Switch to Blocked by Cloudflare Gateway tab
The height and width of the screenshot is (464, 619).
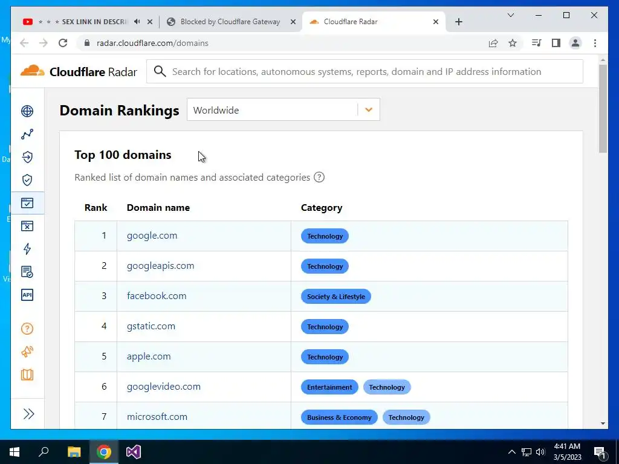tap(231, 22)
